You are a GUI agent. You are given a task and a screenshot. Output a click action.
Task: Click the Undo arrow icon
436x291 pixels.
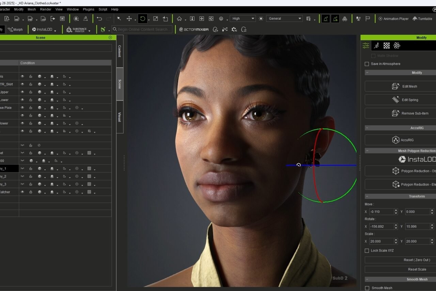point(99,19)
